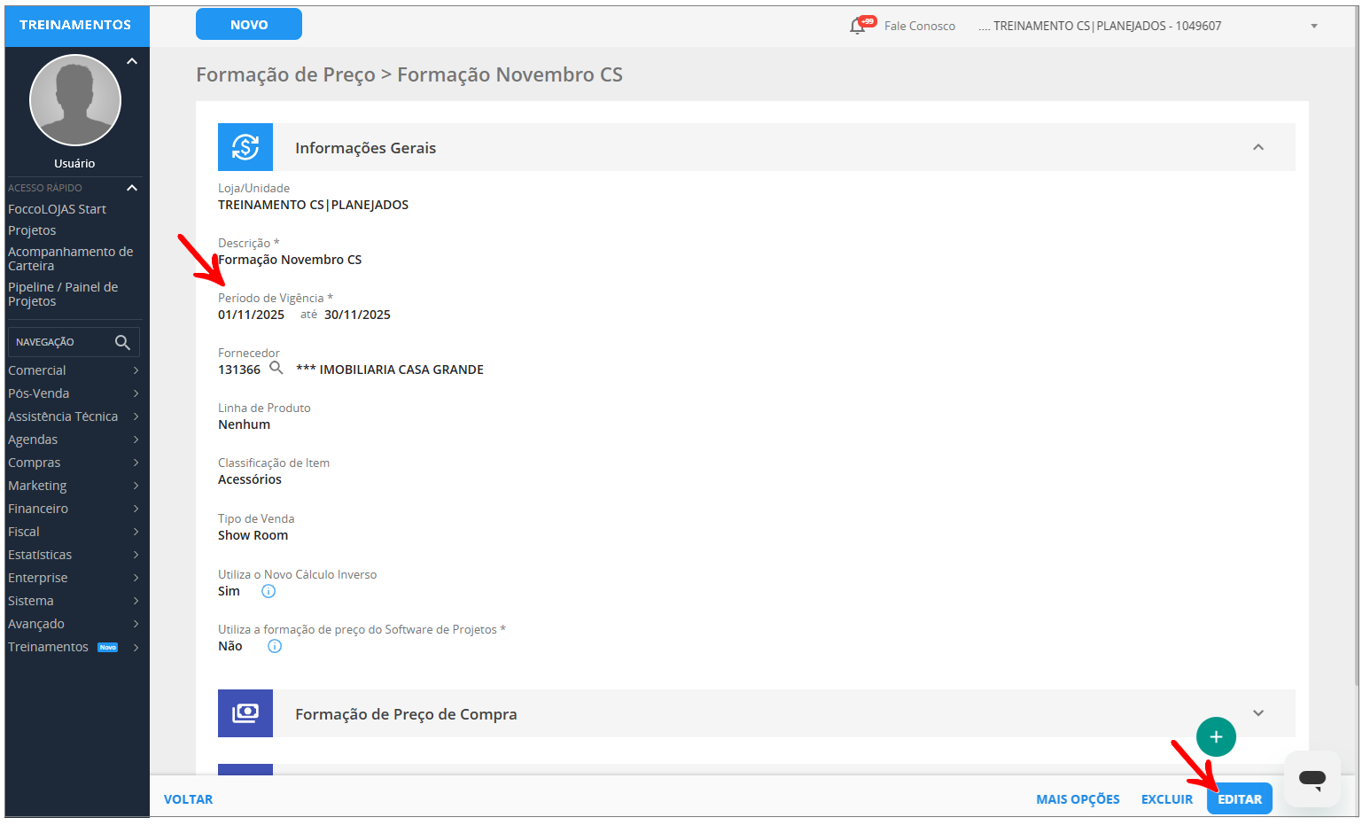Click the notifications bell icon
Screen dimensions: 1362x825
click(x=859, y=25)
